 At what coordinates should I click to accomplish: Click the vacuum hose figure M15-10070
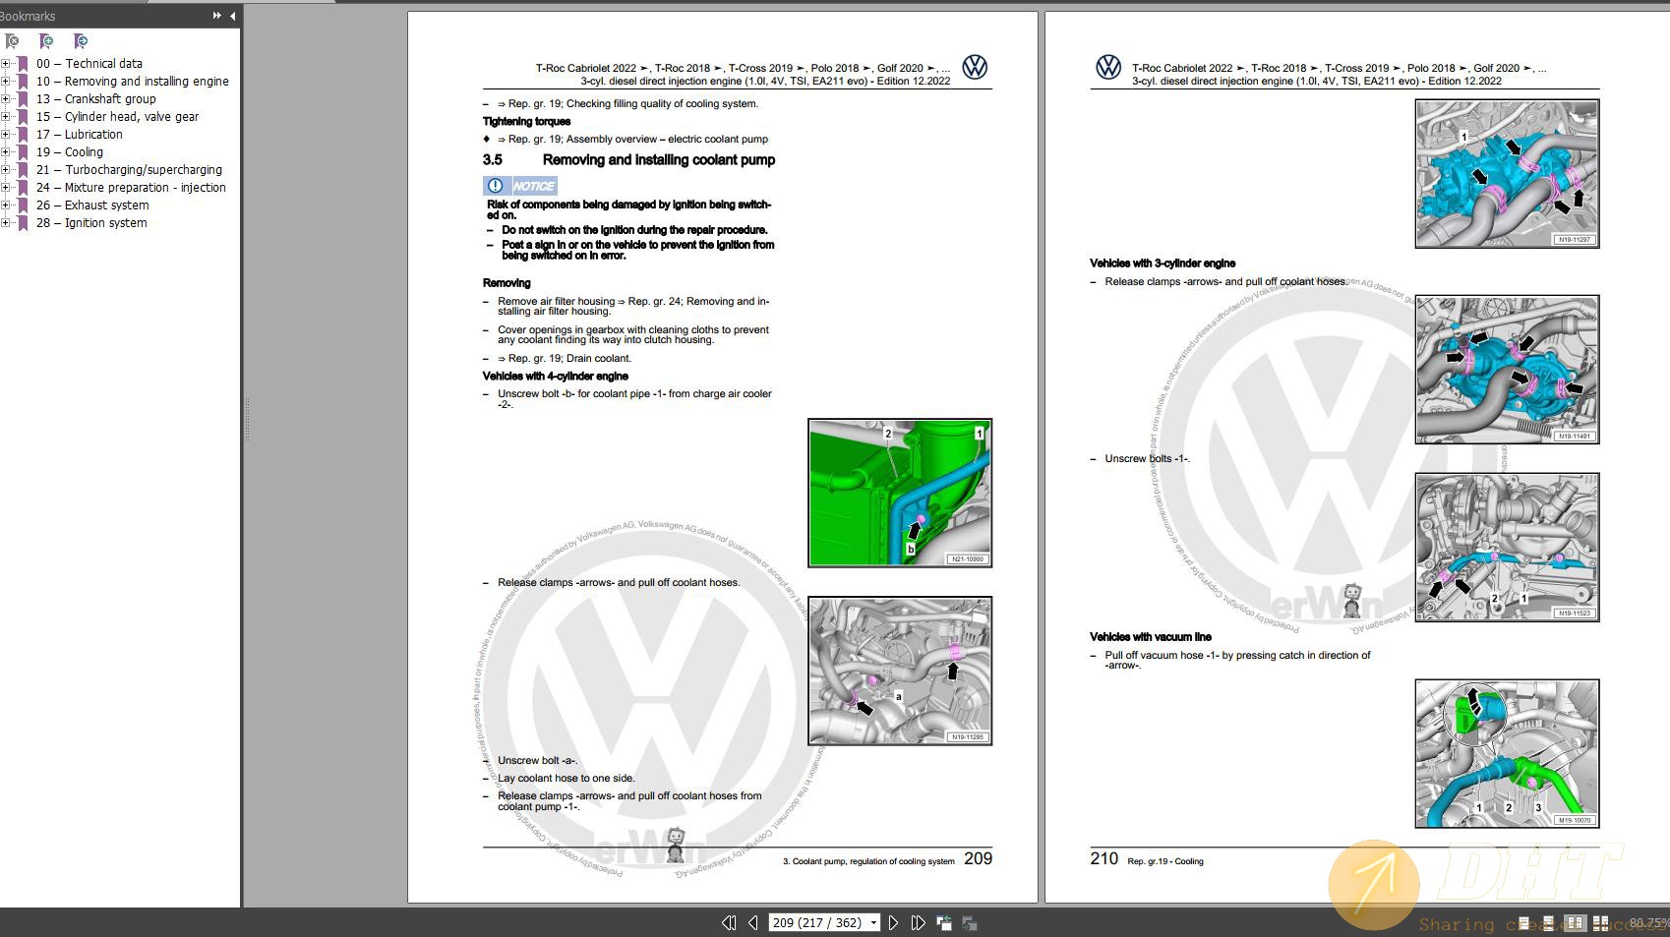tap(1507, 753)
